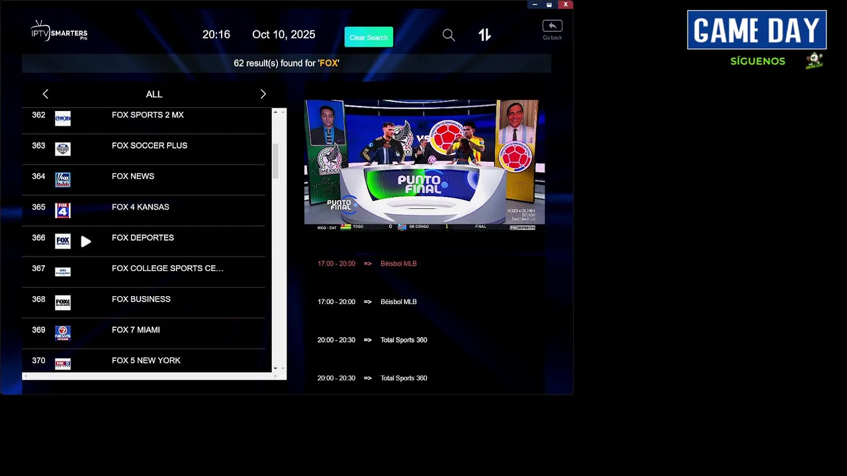
Task: Select channel FOX 4 KANSAS
Action: [x=144, y=210]
